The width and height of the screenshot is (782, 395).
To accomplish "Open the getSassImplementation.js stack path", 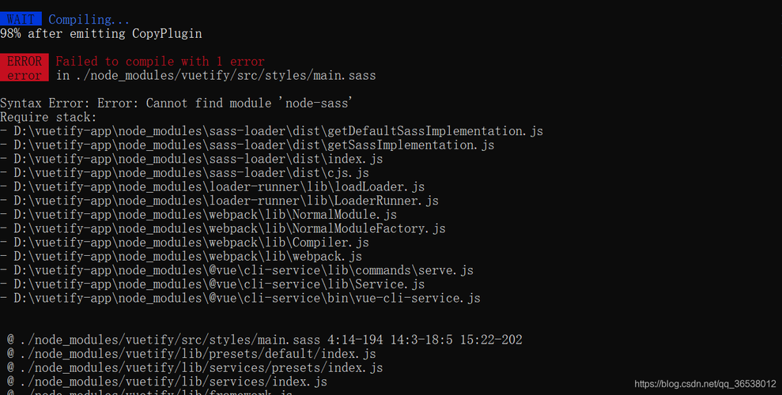I will click(254, 145).
